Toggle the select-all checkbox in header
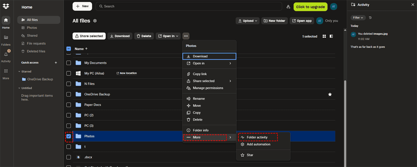This screenshot has height=167, width=417. click(68, 49)
